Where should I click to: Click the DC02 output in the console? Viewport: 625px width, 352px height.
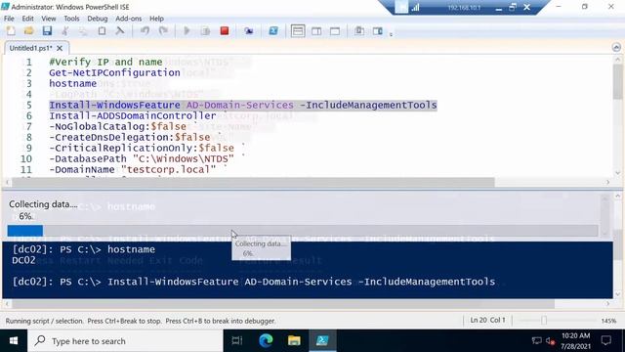23,260
